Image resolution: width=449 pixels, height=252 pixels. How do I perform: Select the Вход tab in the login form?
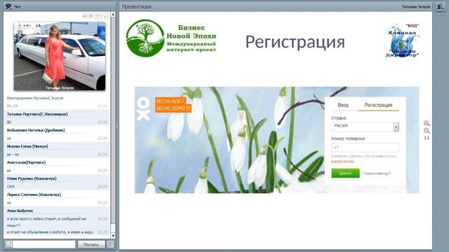click(343, 105)
